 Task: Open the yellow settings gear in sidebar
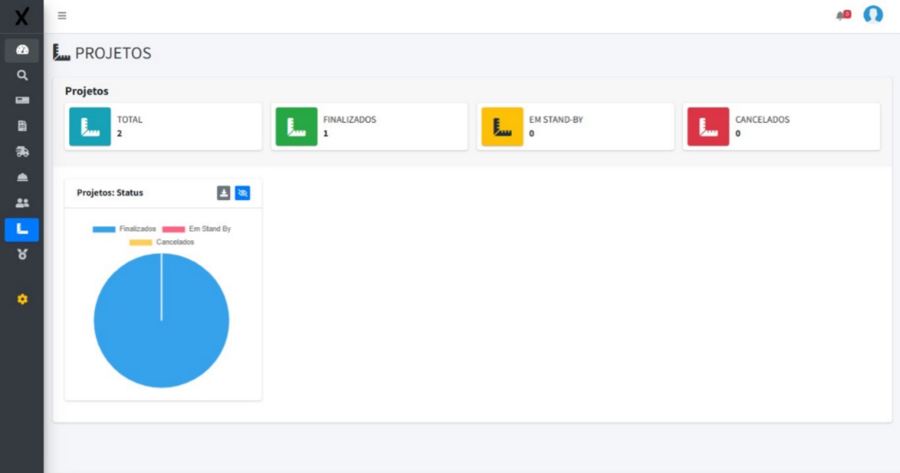click(x=22, y=297)
